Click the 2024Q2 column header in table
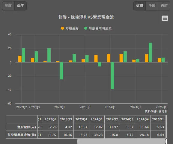The image size is (173, 144). pyautogui.click(x=112, y=119)
